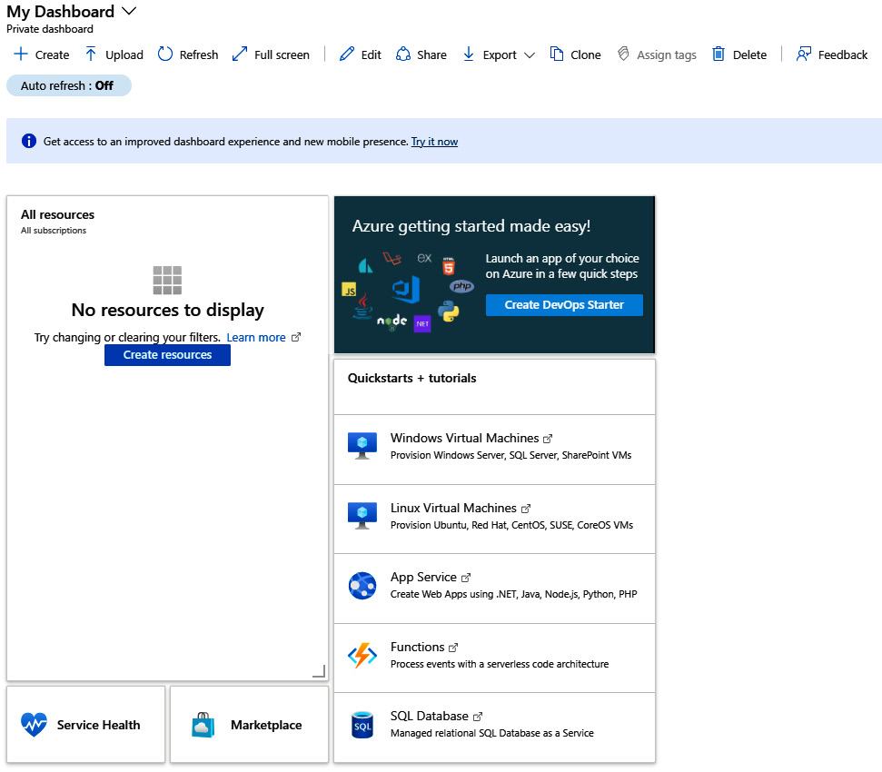Select the Edit pencil icon
Screen dimensions: 882x772
pyautogui.click(x=345, y=54)
